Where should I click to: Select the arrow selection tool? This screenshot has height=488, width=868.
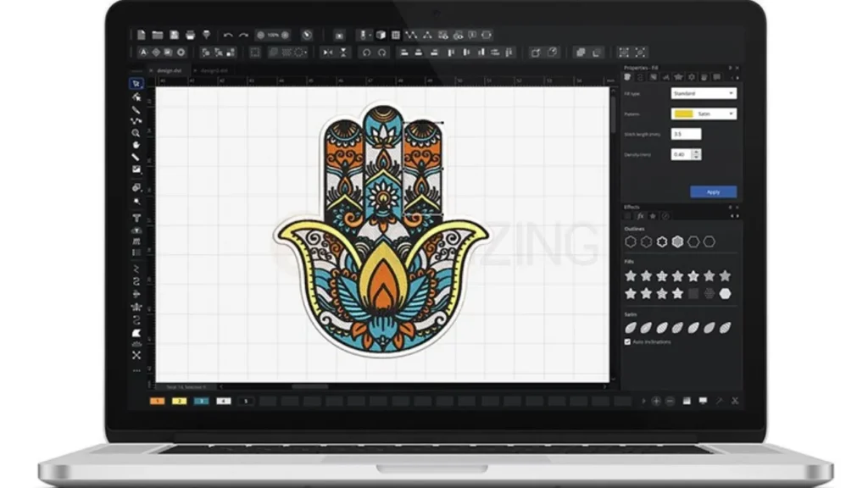click(x=136, y=84)
